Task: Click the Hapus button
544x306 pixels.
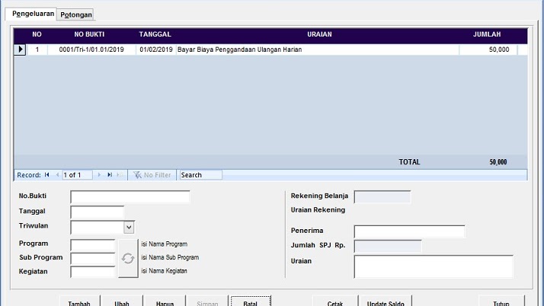Action: coord(165,301)
